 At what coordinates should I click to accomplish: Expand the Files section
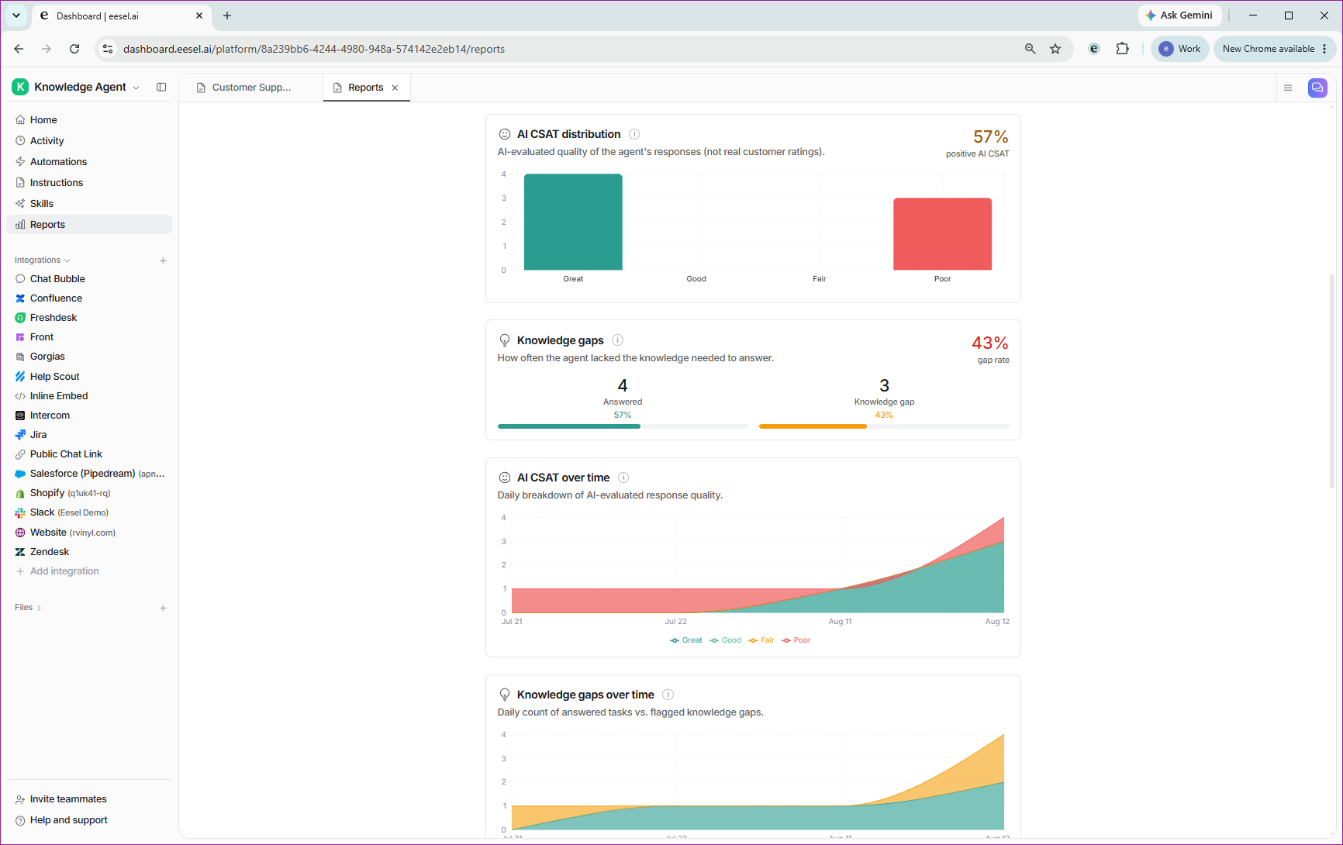click(28, 608)
